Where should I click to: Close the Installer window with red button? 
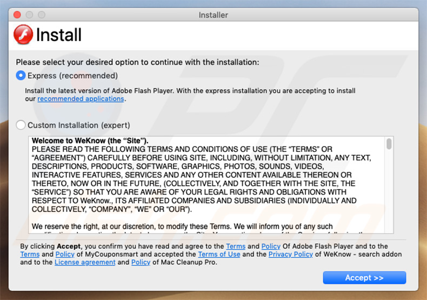pyautogui.click(x=17, y=15)
